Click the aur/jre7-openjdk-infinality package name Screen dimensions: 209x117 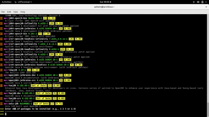pos(20,44)
